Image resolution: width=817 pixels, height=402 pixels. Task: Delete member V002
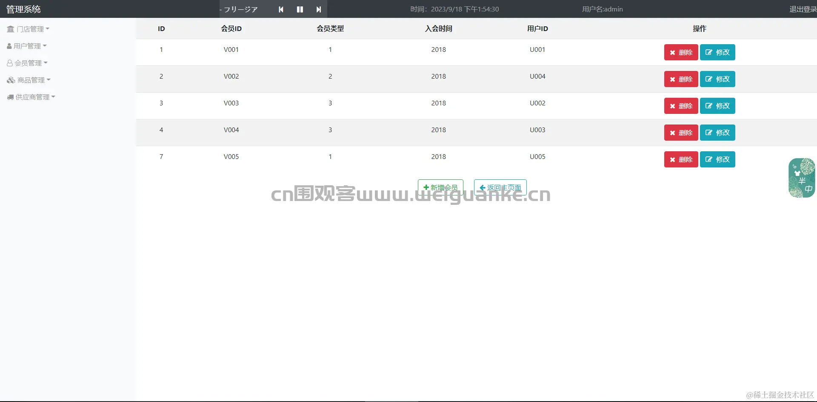(681, 79)
